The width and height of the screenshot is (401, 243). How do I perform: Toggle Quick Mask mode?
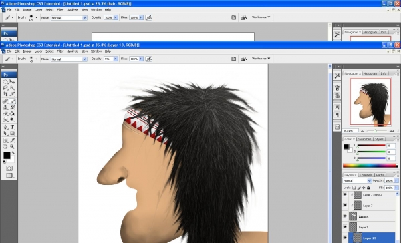[9, 168]
